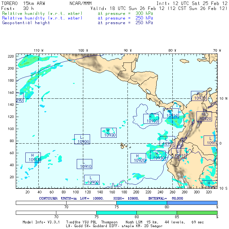Image resolution: width=229 pixels, height=229 pixels.
Task: Click the 'Init: 12 UTC Sat 25 Feb 12' text
Action: (x=192, y=3)
